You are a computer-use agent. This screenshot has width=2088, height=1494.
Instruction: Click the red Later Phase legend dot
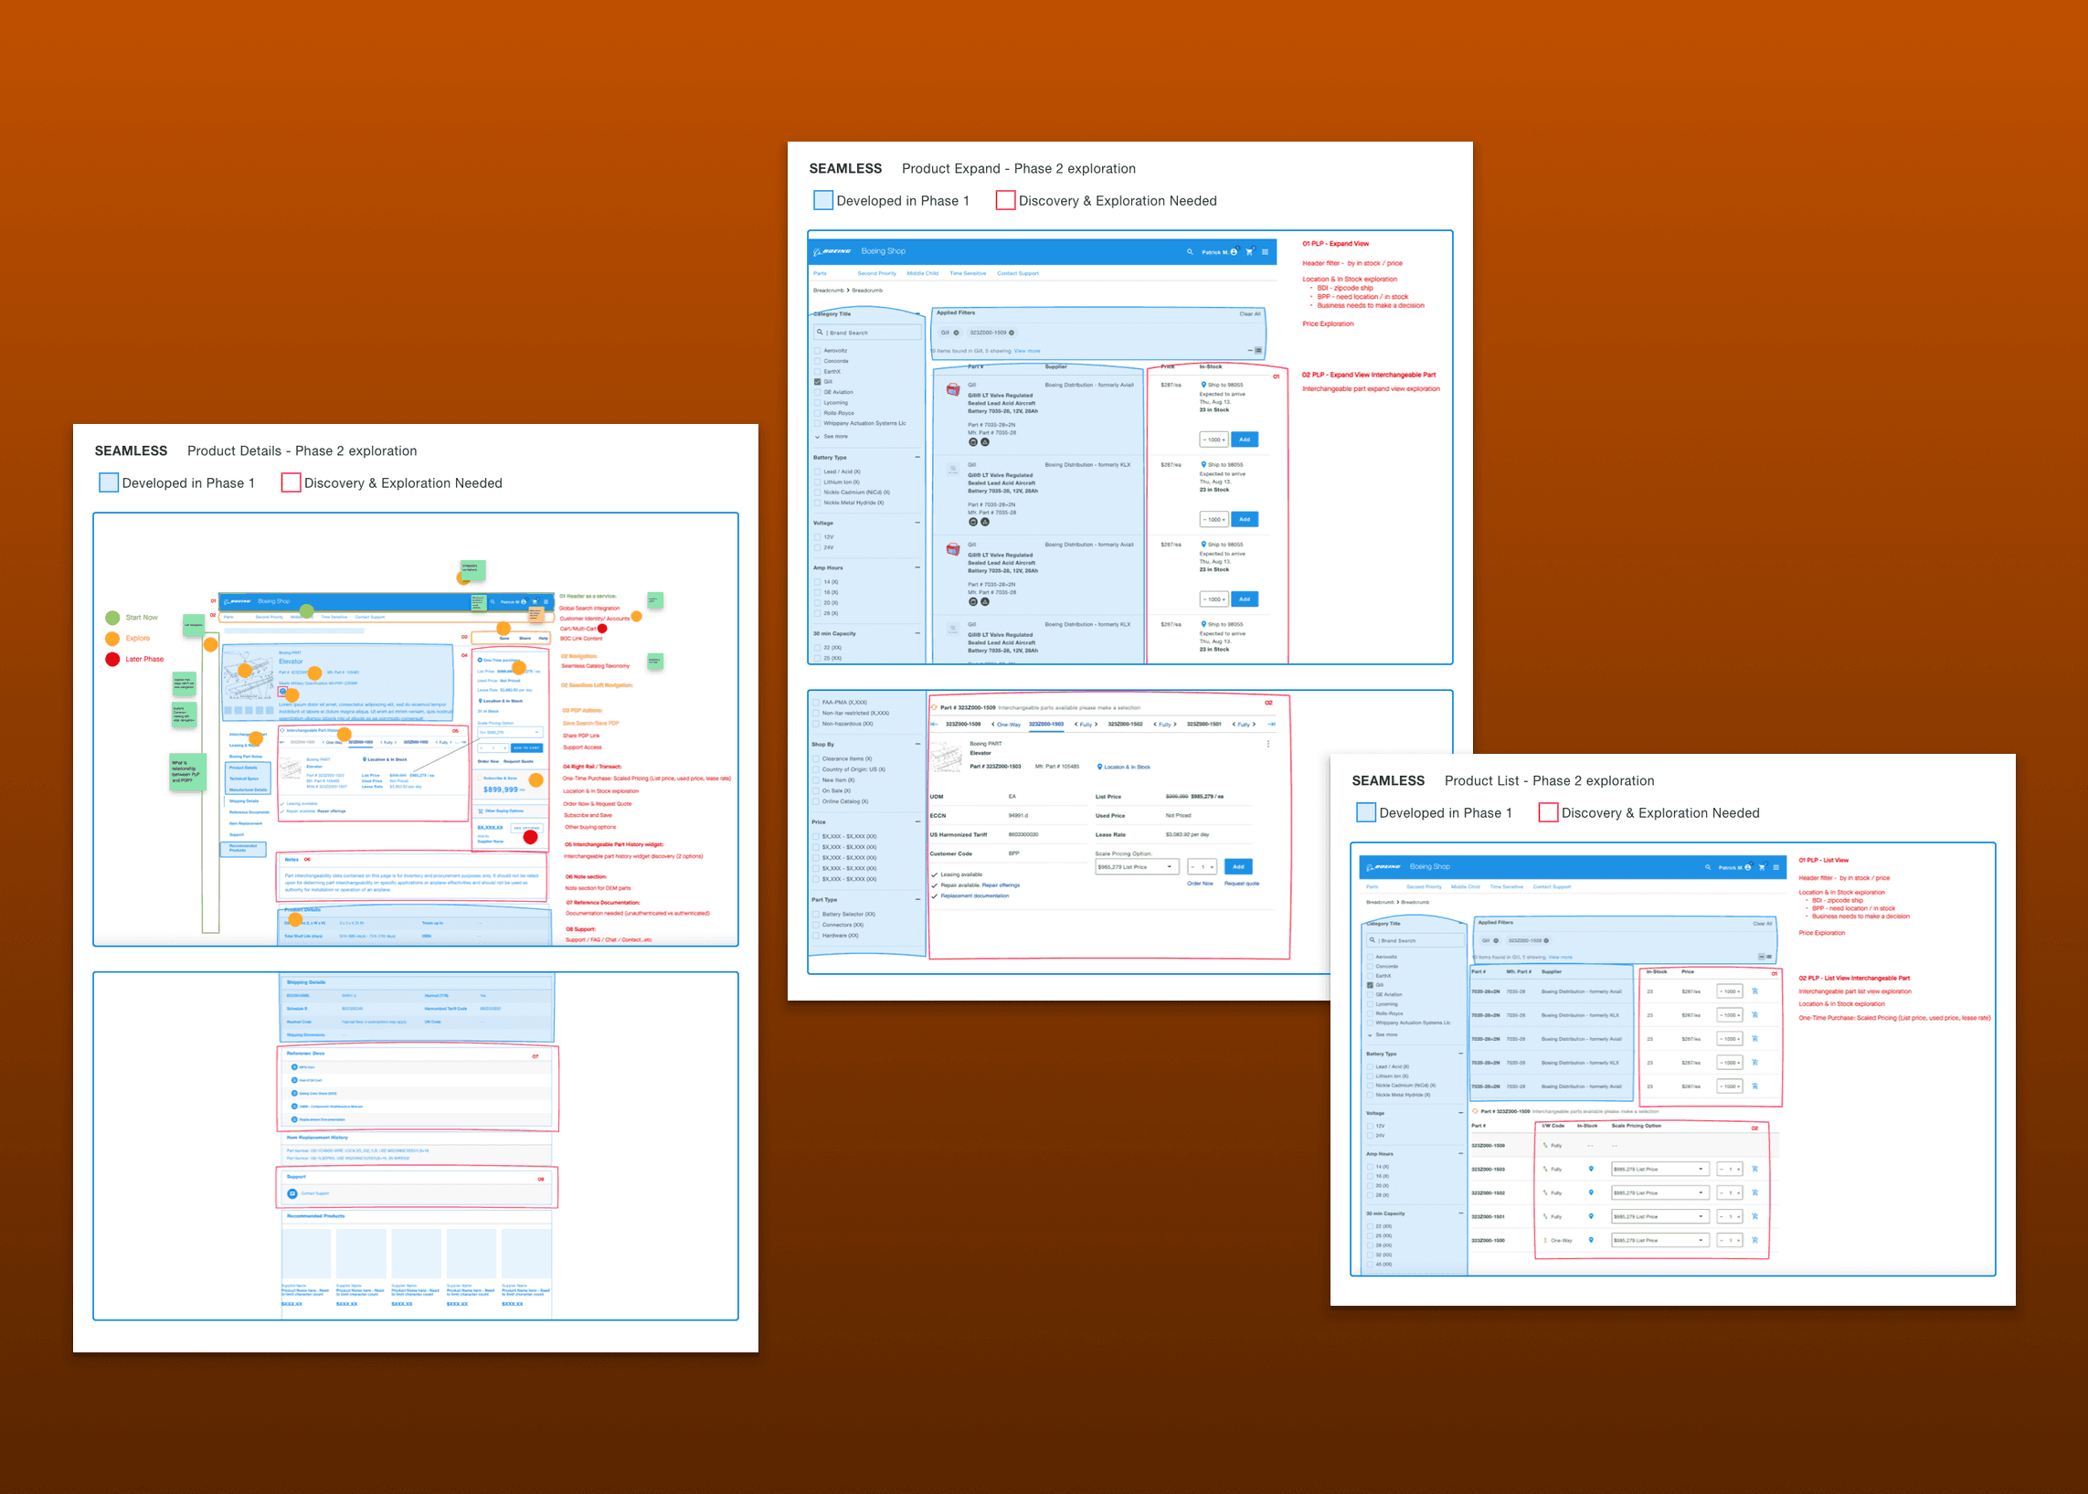click(112, 659)
